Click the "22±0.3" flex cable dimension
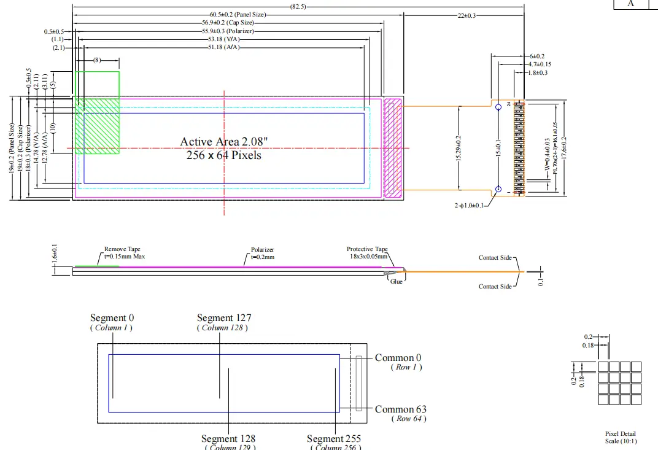The width and height of the screenshot is (658, 450). tap(466, 15)
